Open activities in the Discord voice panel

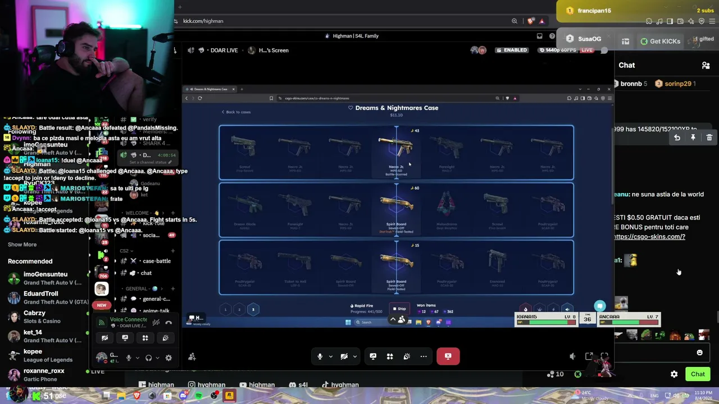coord(145,338)
